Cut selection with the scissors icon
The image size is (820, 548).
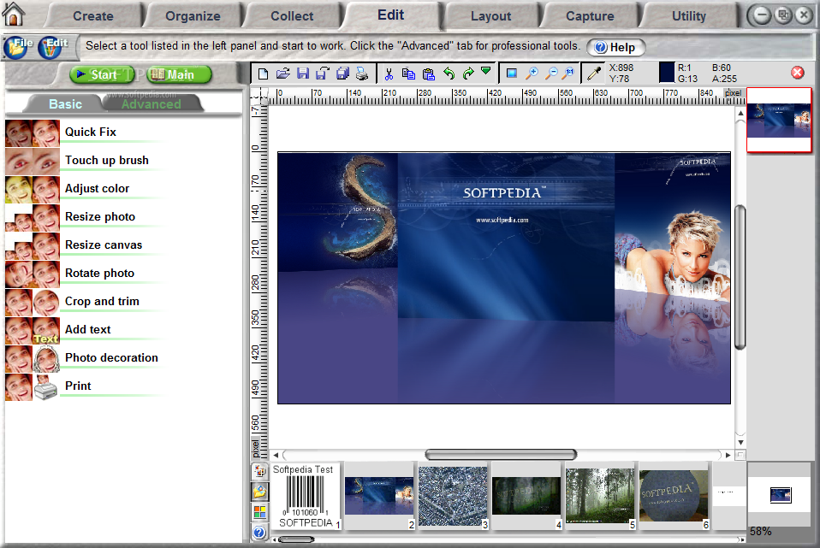coord(389,74)
